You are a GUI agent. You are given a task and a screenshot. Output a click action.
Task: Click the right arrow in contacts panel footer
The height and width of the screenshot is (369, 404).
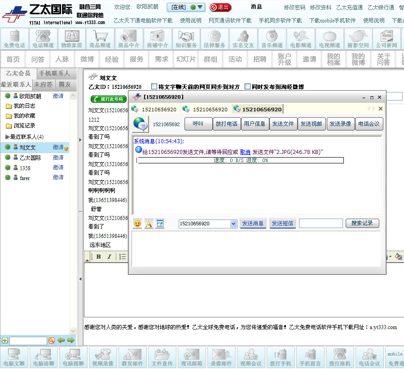(x=71, y=340)
